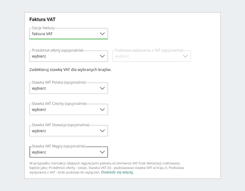Click the Stawka VAT Czechy chevron arrow
Screen dimensions: 245x191
(102, 109)
